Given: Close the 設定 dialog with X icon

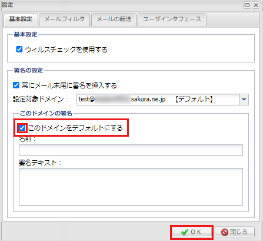Looking at the screenshot, I should click(256, 5).
